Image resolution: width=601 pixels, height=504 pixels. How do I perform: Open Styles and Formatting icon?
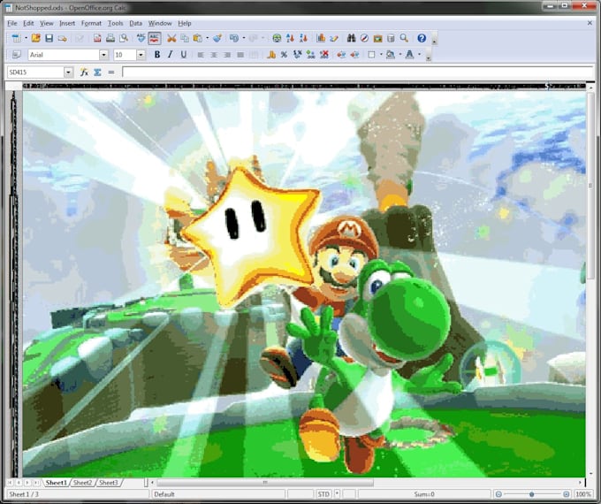pyautogui.click(x=16, y=55)
